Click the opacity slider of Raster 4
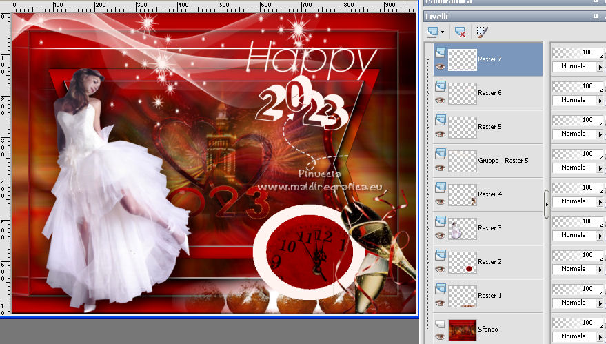 pyautogui.click(x=578, y=188)
